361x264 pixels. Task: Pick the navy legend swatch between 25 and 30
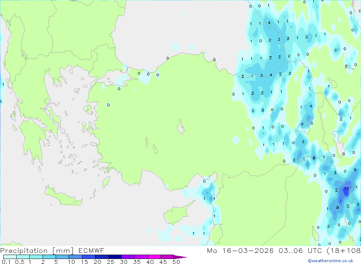pyautogui.click(x=115, y=257)
